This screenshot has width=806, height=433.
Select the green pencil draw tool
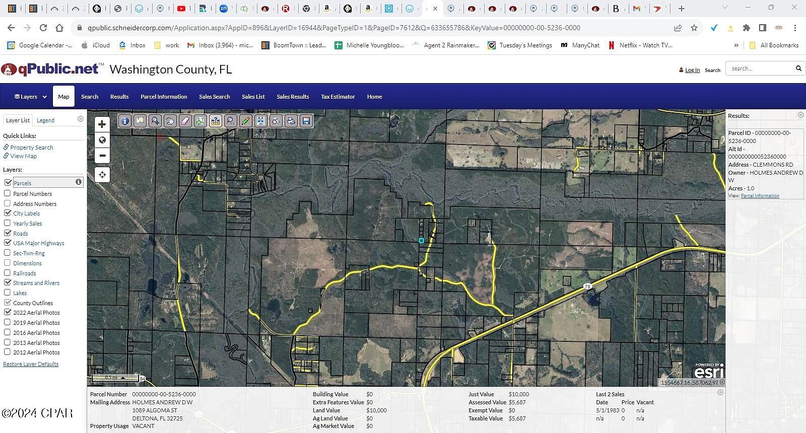[246, 121]
